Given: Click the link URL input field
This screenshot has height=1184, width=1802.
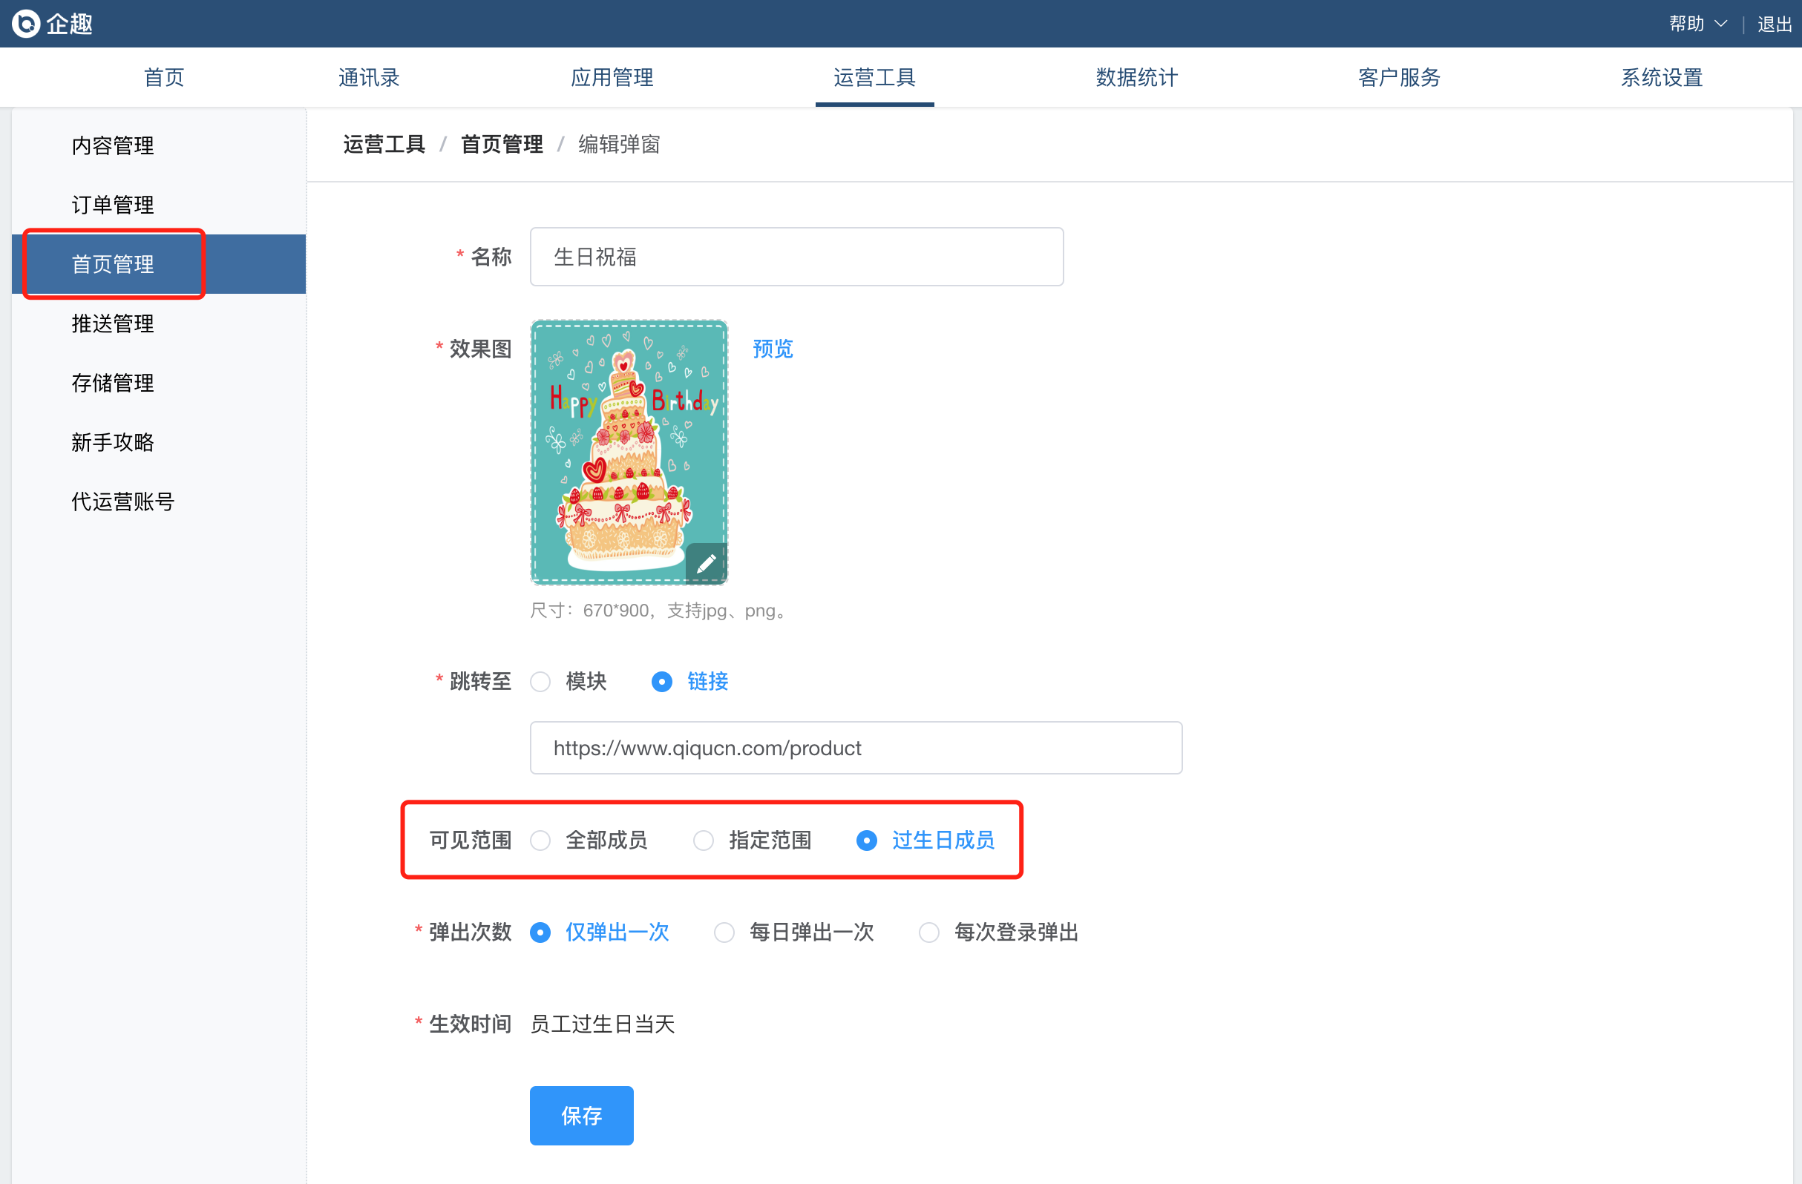Looking at the screenshot, I should click(856, 748).
